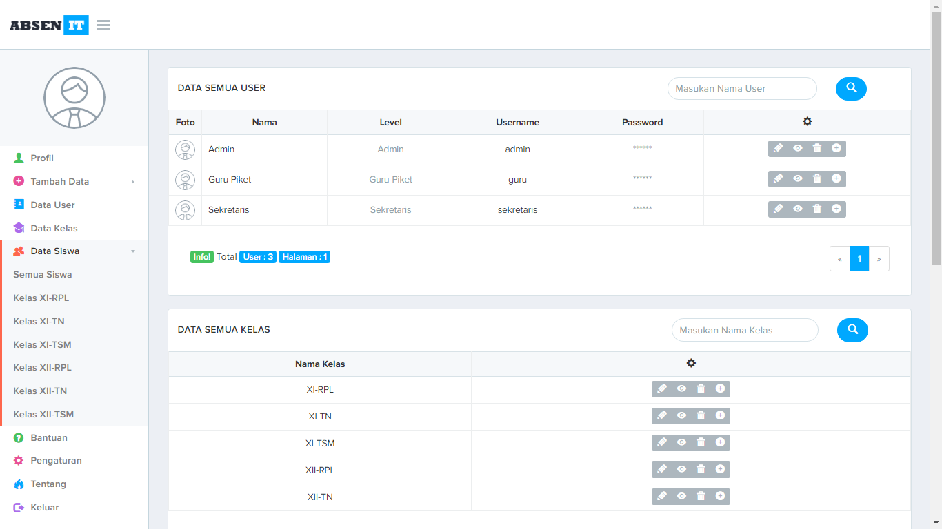The width and height of the screenshot is (942, 529).
Task: View the XII-RPL class with the eye icon
Action: click(681, 469)
